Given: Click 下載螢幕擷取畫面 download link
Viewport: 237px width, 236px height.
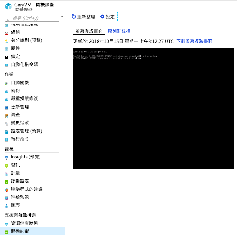Looking at the screenshot, I should 194,41.
